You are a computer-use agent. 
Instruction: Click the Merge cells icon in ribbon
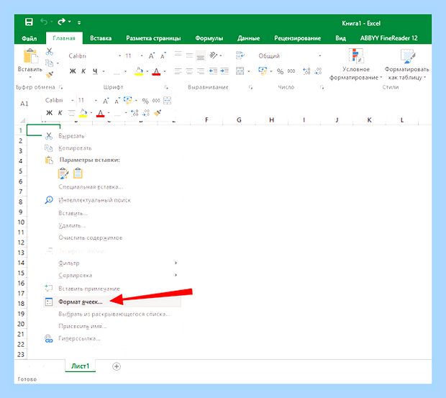click(x=240, y=71)
